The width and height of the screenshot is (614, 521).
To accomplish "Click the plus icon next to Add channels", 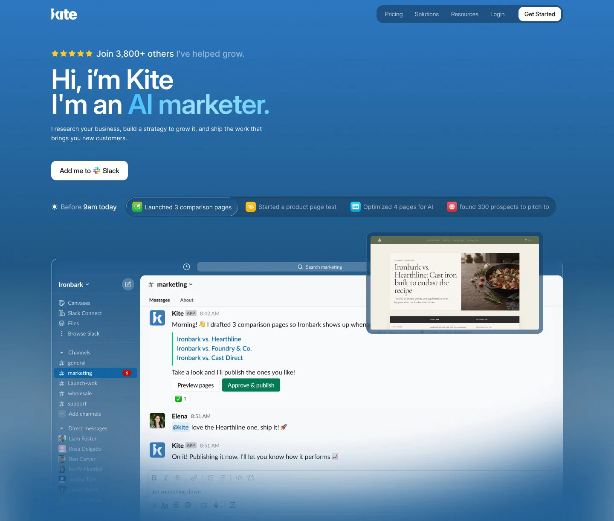I will 62,414.
